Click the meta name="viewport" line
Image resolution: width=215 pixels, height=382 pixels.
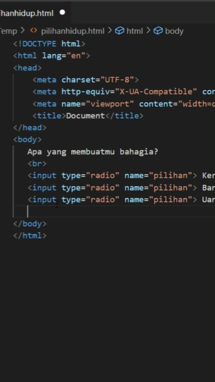[x=124, y=104]
